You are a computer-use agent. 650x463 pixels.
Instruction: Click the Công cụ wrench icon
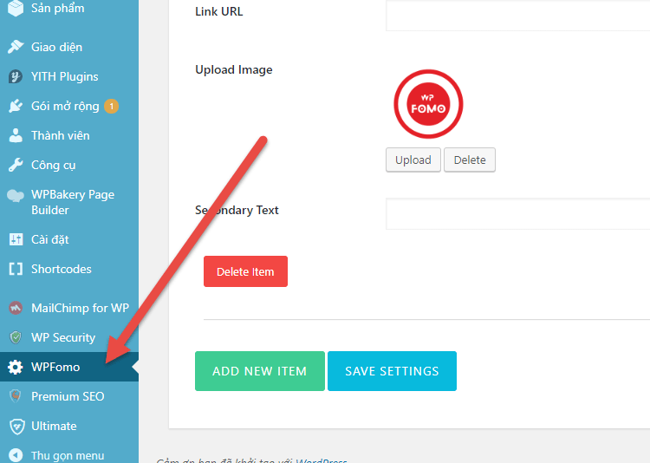[16, 165]
